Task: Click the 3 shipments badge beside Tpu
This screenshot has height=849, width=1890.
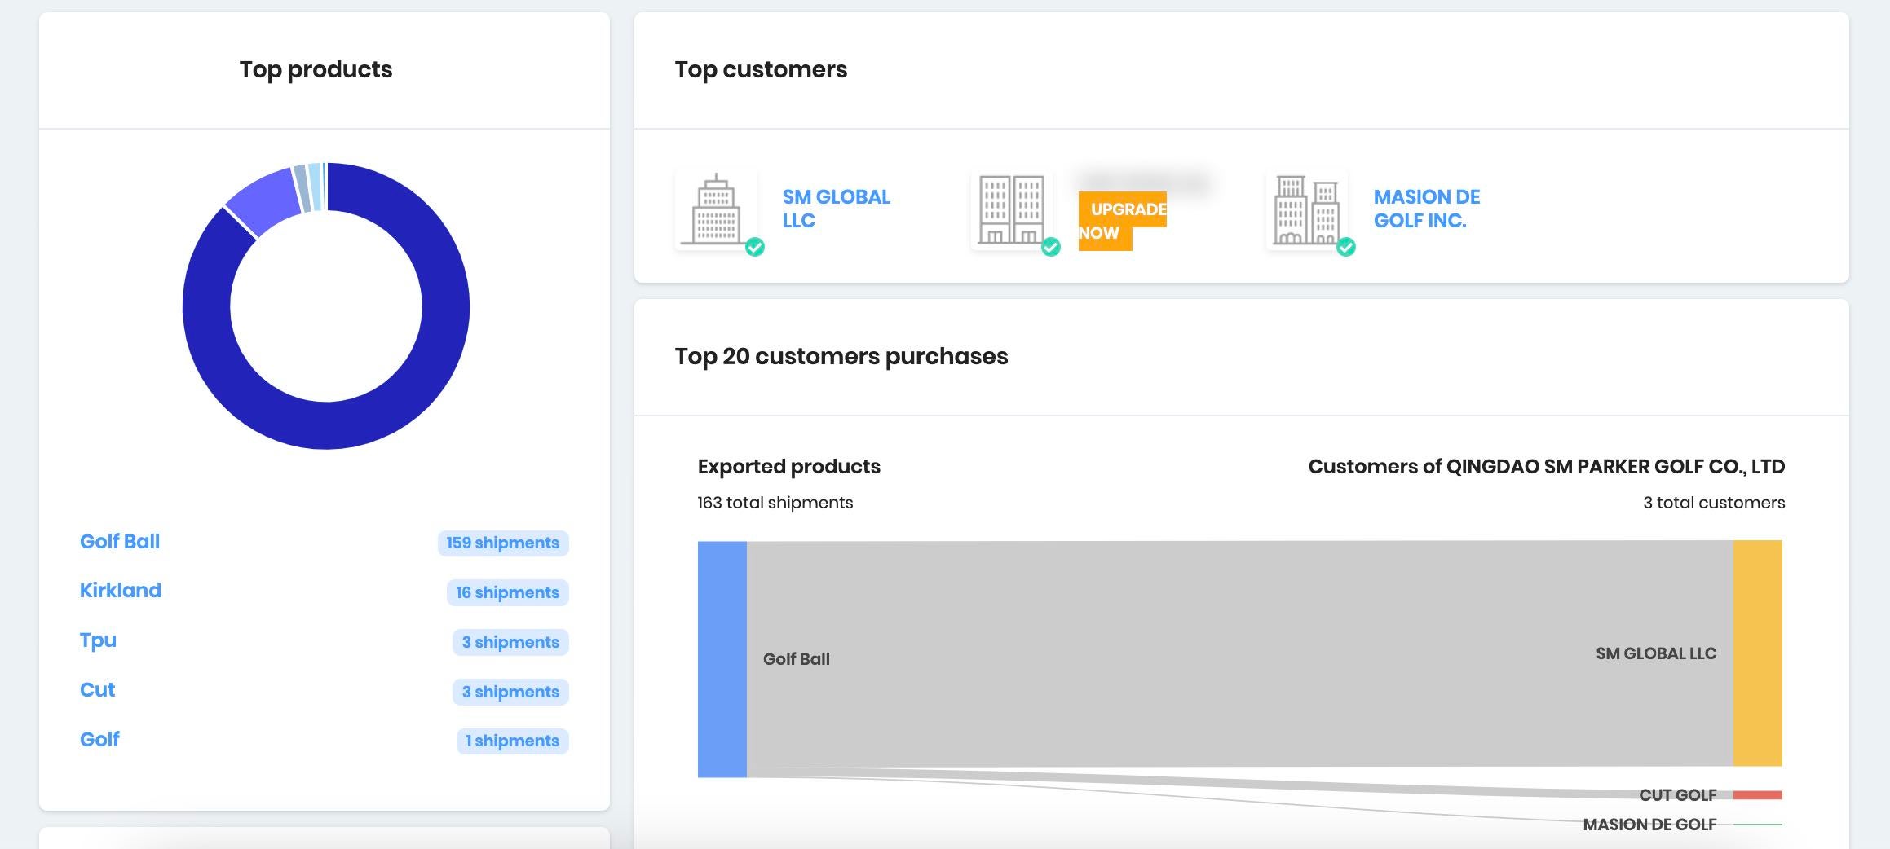Action: point(510,643)
